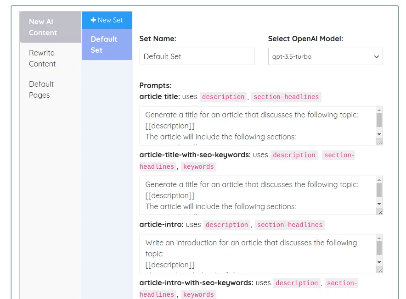The height and width of the screenshot is (299, 406).
Task: Click the article title textarea scrollbar thumb
Action: click(379, 120)
